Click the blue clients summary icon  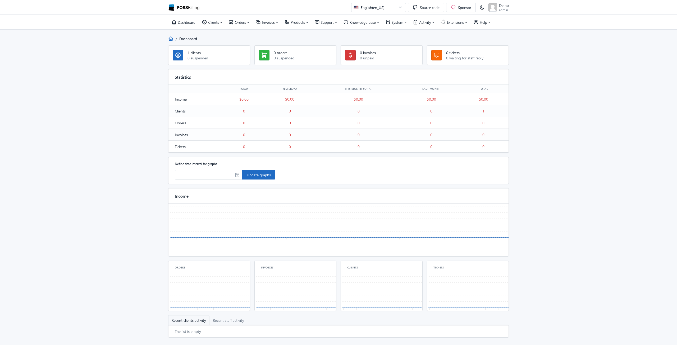[x=178, y=55]
